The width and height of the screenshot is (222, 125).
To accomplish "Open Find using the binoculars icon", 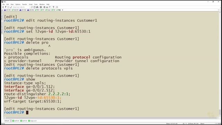I will tap(37, 7).
